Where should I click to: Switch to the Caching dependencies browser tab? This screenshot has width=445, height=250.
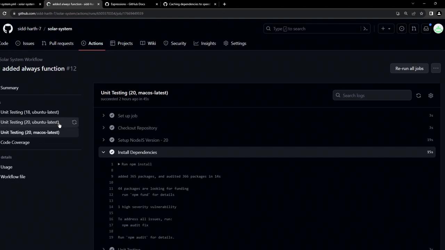tap(190, 4)
